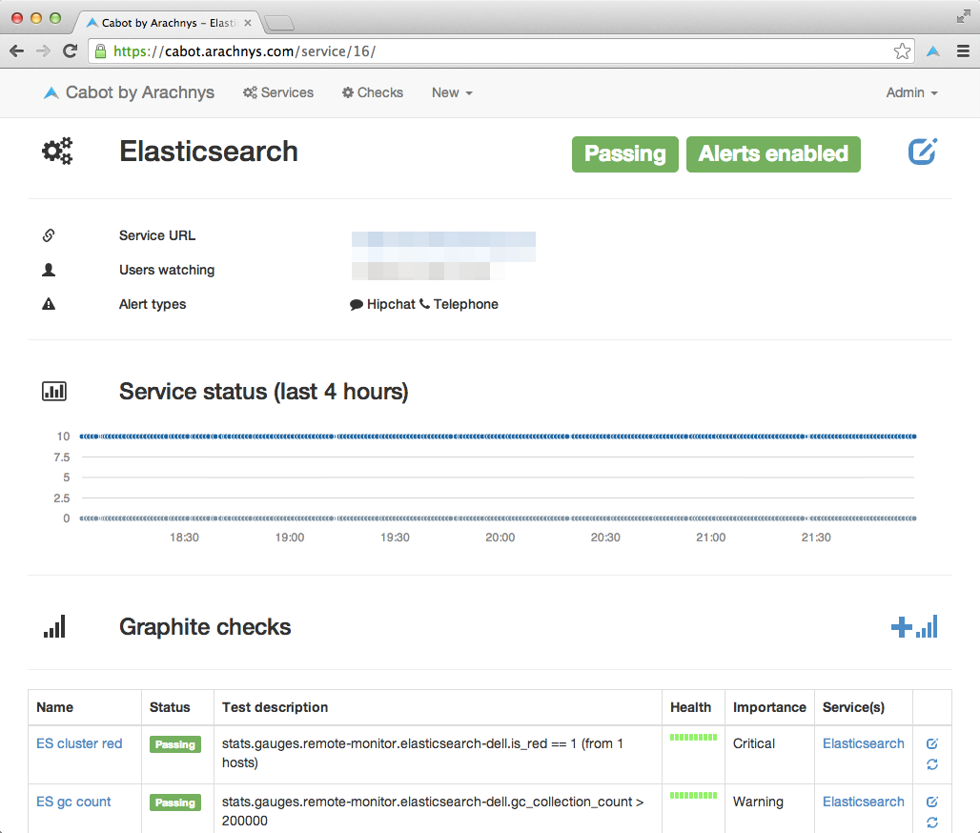
Task: Click the link icon next to Service URL
Action: (x=49, y=235)
